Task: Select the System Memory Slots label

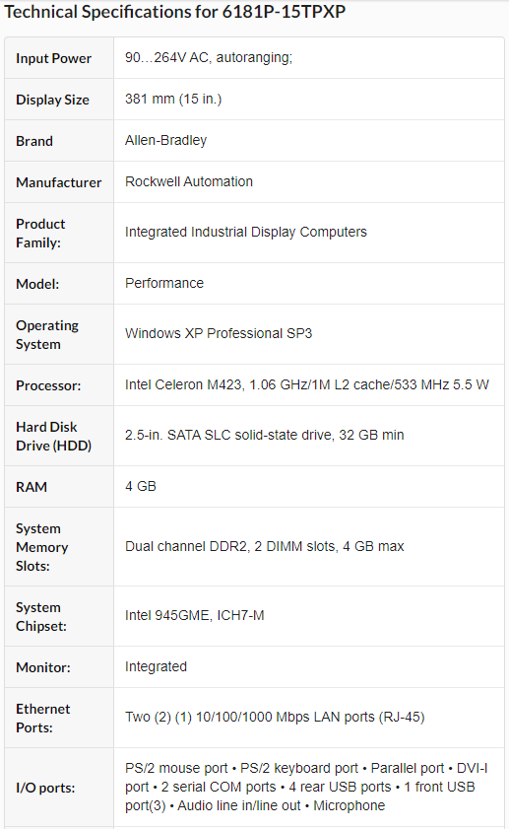Action: [x=41, y=547]
